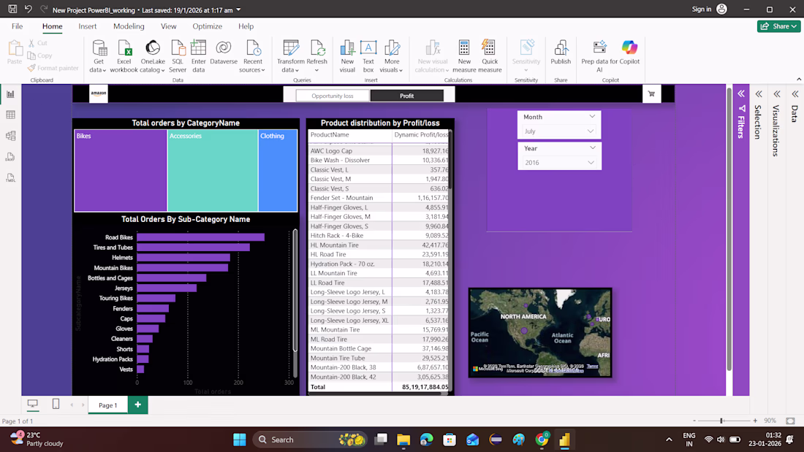Click the map visual
Screen dimensions: 804x452
click(540, 332)
